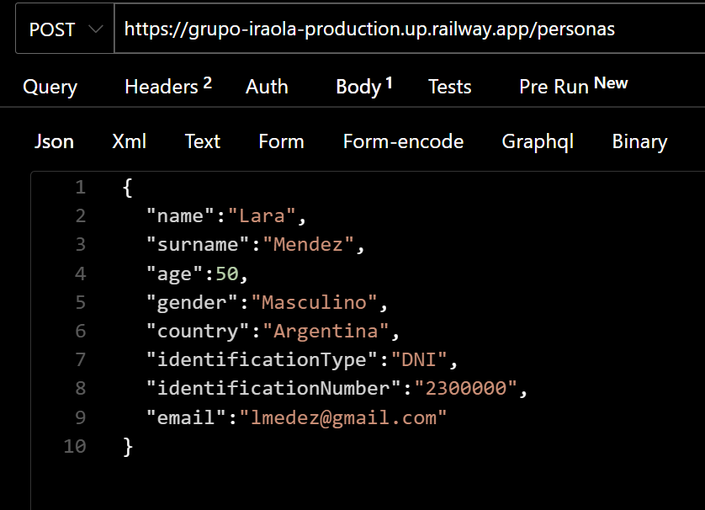Select the Auth tab

pos(266,86)
